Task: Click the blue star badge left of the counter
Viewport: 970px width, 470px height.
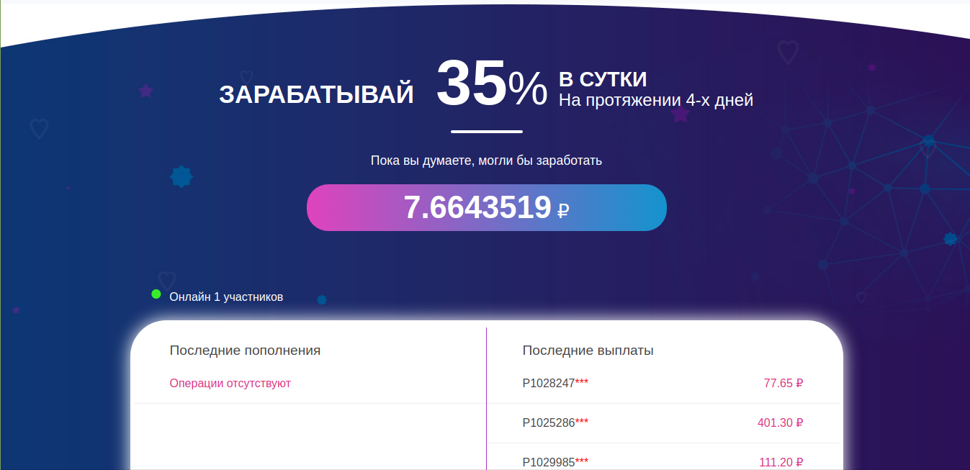Action: coord(181,176)
